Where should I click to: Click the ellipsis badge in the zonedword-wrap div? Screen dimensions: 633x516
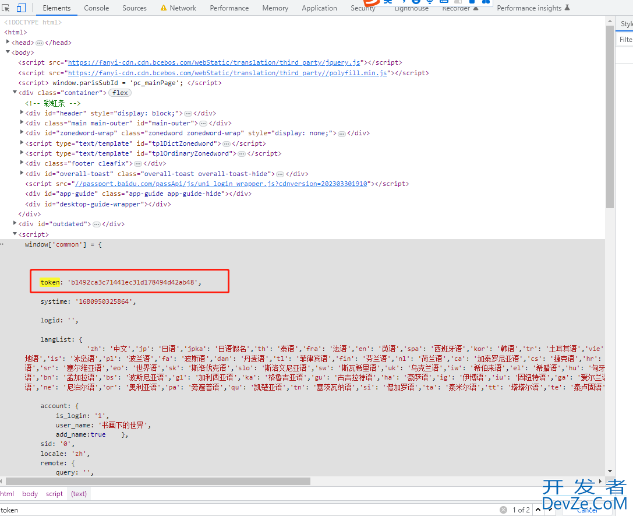342,134
